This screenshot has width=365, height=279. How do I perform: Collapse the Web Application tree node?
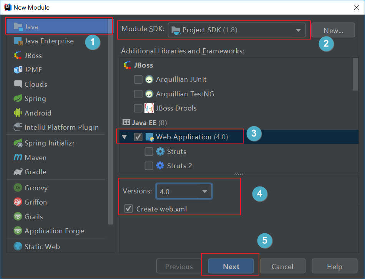124,137
